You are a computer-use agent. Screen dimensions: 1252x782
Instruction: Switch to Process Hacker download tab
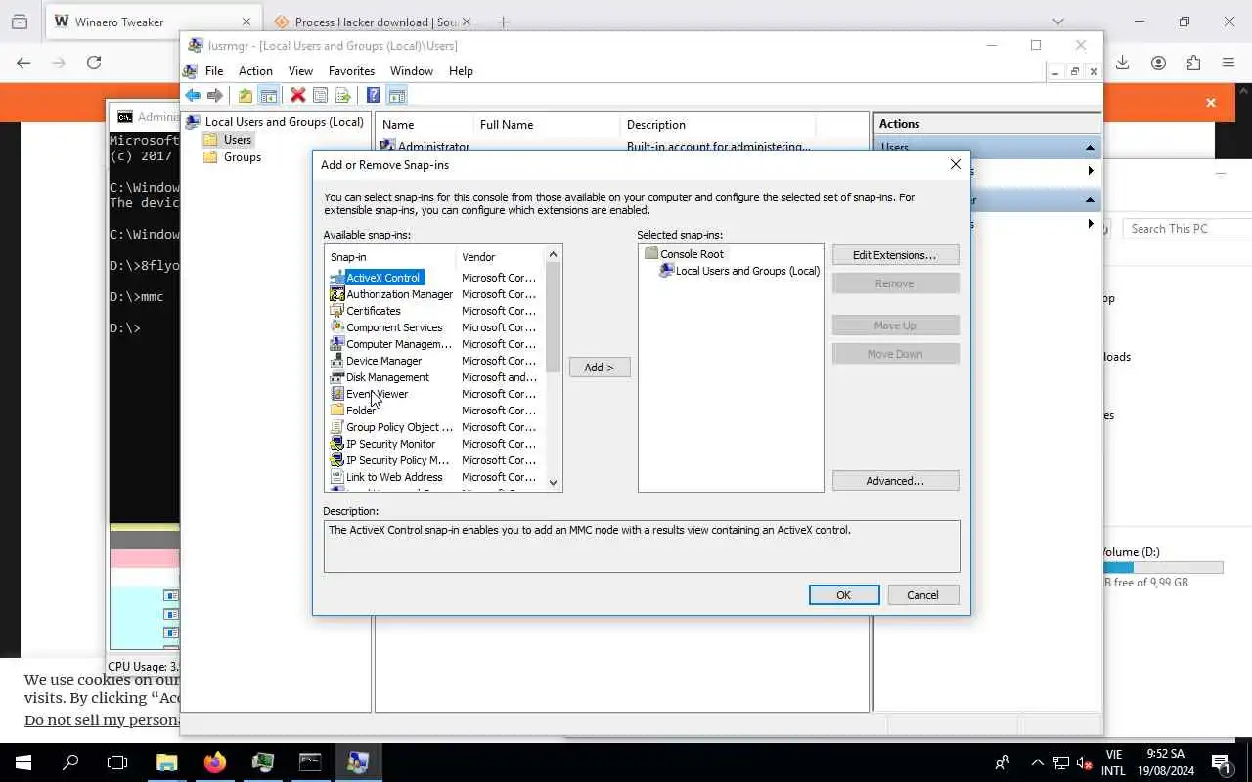click(x=372, y=22)
